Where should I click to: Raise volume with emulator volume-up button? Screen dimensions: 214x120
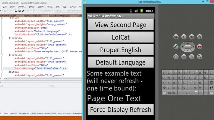(x=192, y=37)
